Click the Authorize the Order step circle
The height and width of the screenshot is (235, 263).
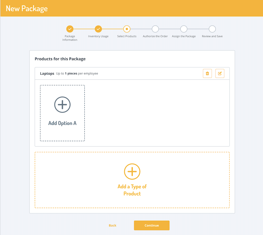155,29
